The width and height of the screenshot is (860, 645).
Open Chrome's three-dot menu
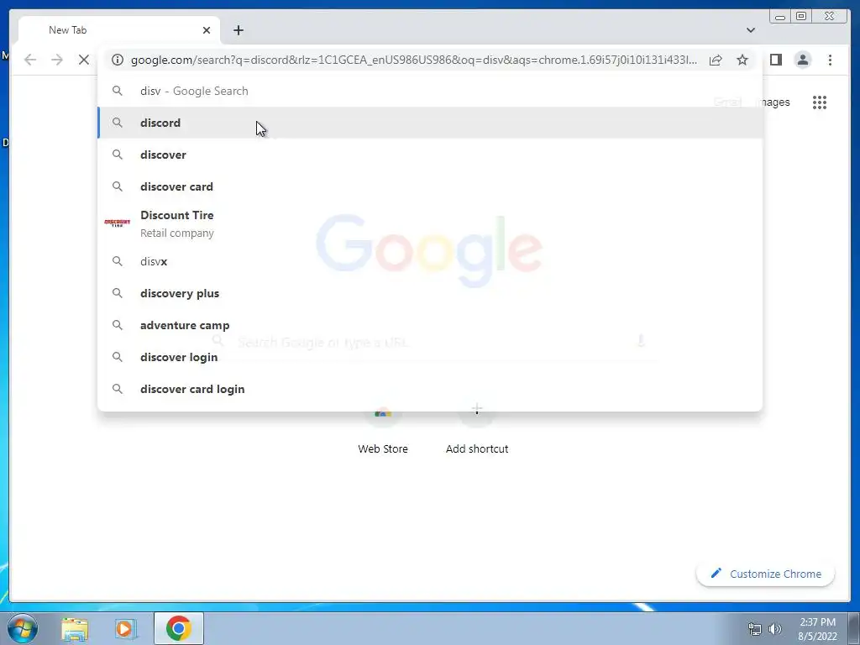(830, 60)
